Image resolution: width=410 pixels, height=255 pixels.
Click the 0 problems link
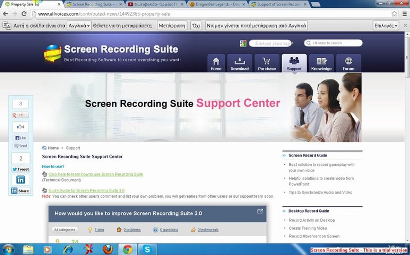(x=132, y=229)
